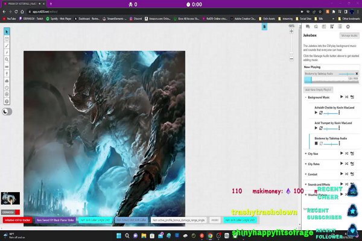The image size is (362, 241).
Task: Choose the FX lightning tool
Action: pyautogui.click(x=7, y=52)
